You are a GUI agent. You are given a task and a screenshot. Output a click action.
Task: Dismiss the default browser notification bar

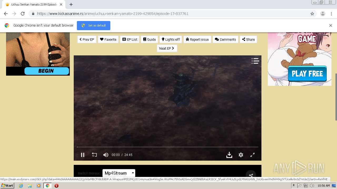tap(331, 25)
